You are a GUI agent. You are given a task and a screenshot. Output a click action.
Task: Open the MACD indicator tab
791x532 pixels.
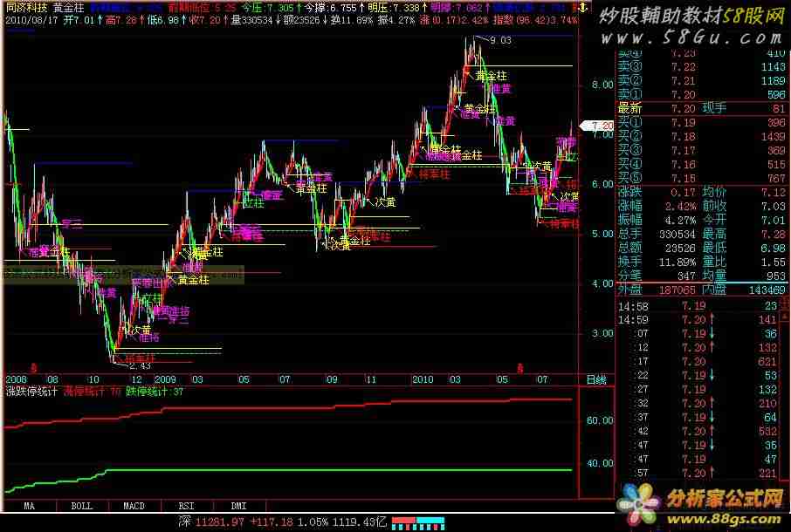134,506
